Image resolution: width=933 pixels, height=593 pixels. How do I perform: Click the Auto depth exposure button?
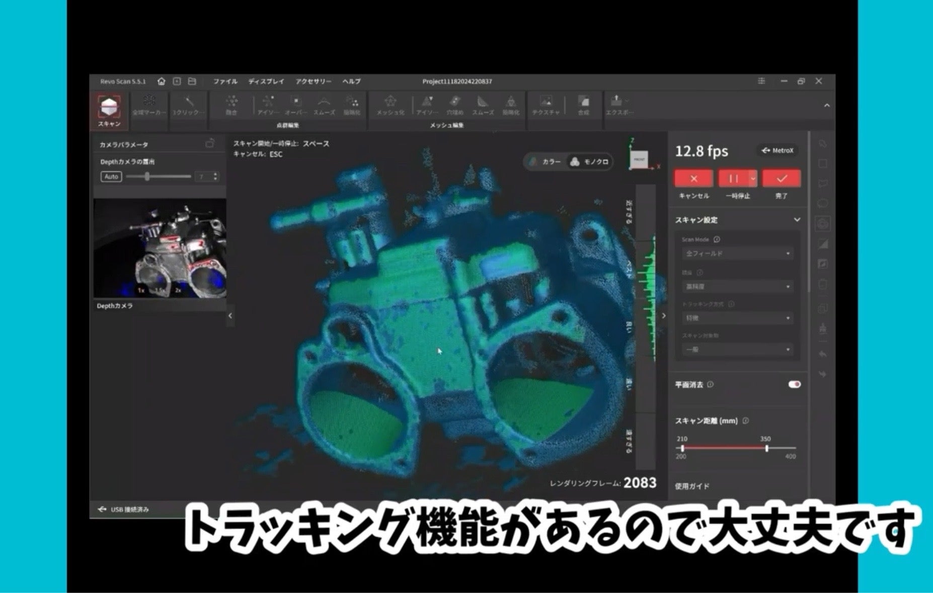click(111, 177)
